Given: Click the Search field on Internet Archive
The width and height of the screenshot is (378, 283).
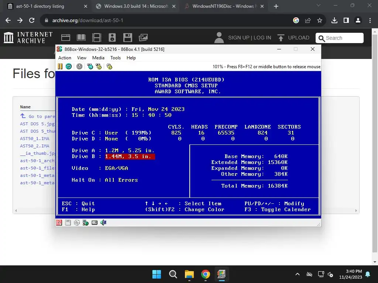Looking at the screenshot, I should tap(340, 38).
